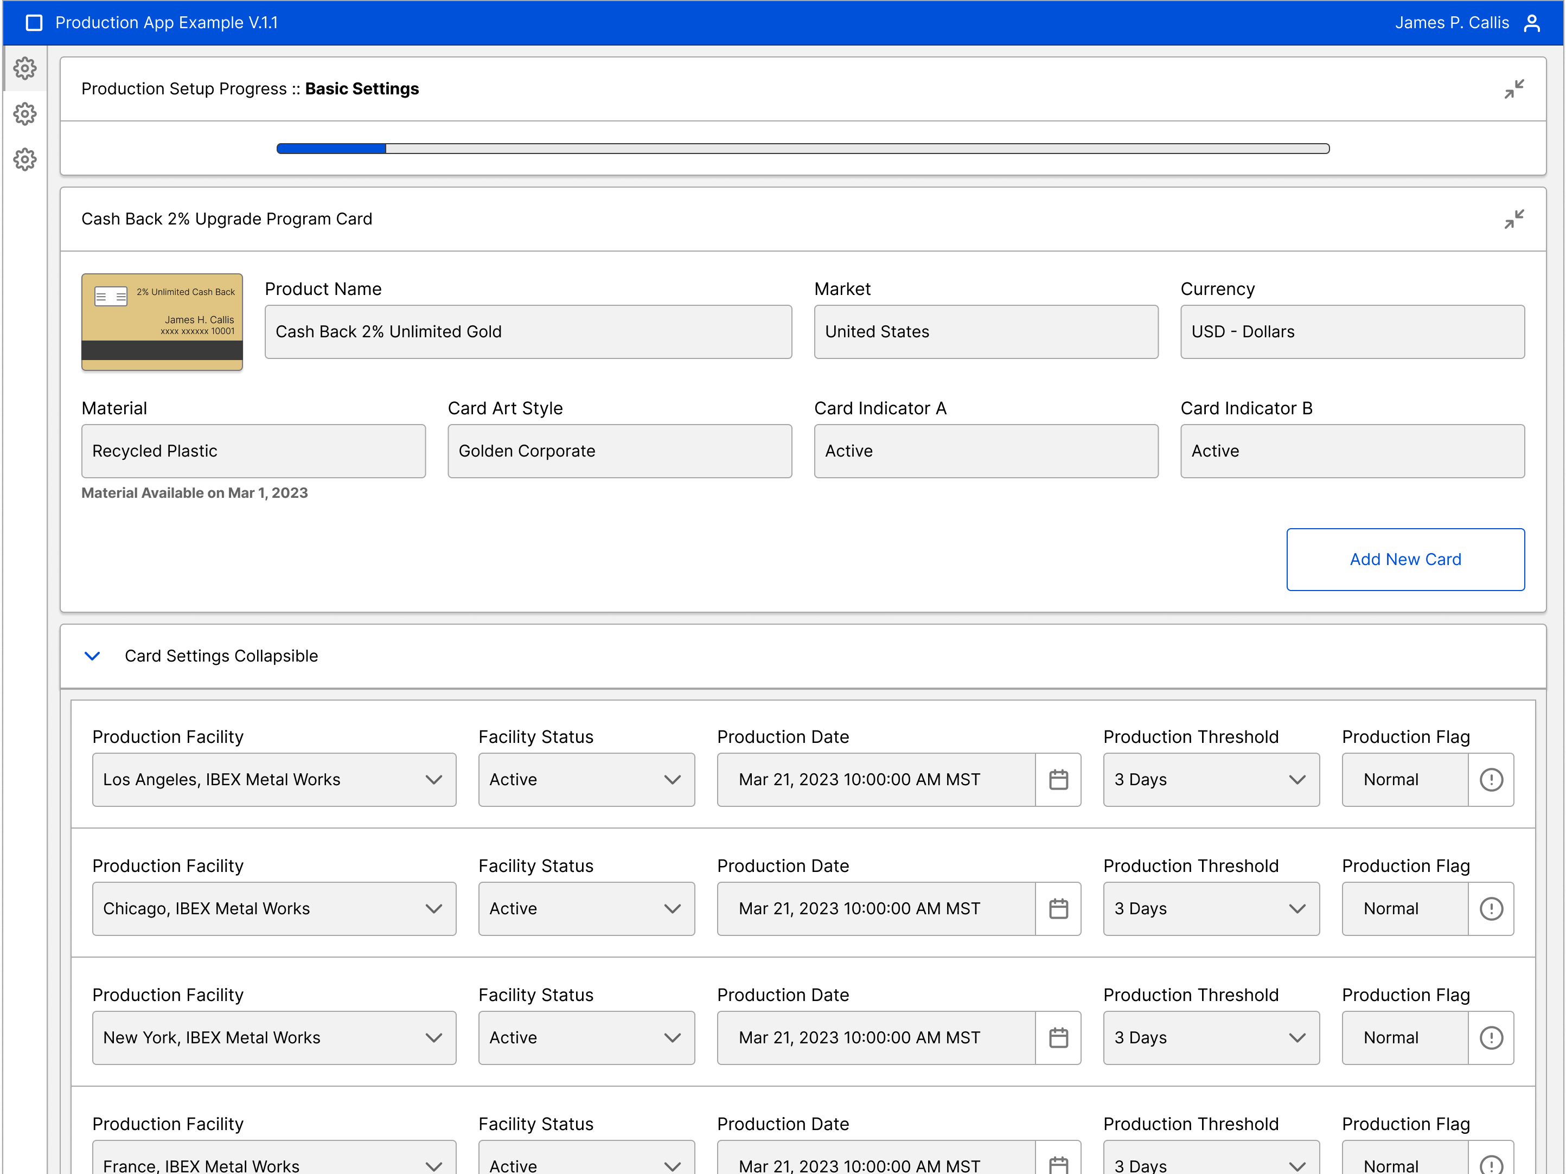The width and height of the screenshot is (1566, 1174).
Task: Open calendar for Los Angeles production date
Action: 1058,780
